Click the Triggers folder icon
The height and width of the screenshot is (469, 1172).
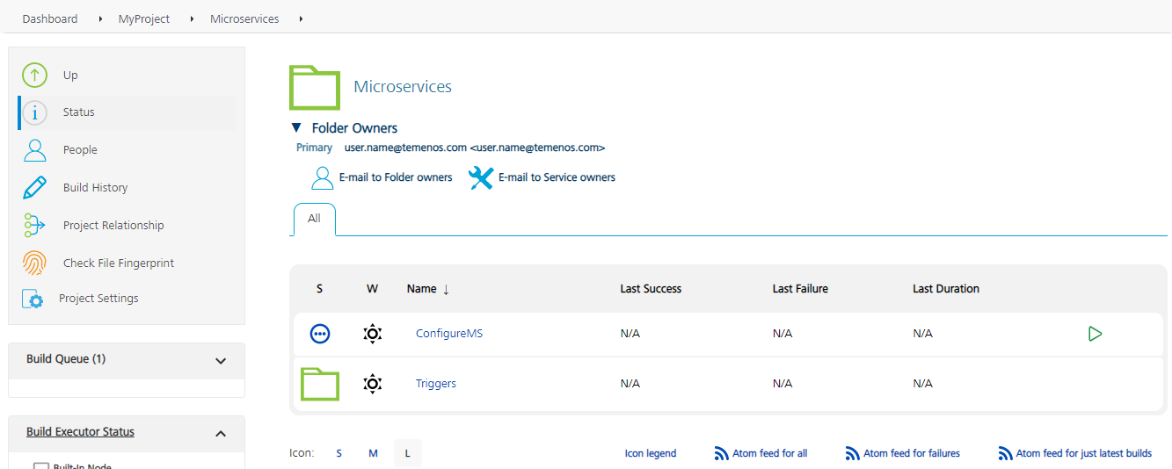(320, 384)
